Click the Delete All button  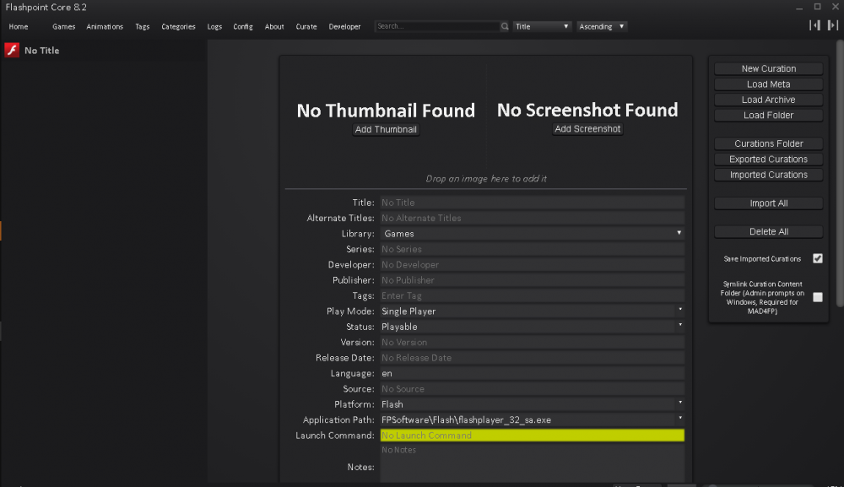(x=768, y=231)
